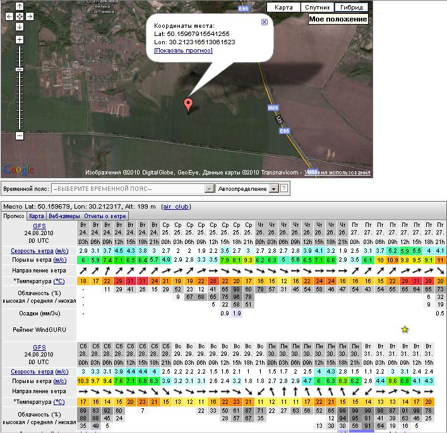Close the coordinates info balloon
Viewport: 447px width, 433px height.
[264, 21]
